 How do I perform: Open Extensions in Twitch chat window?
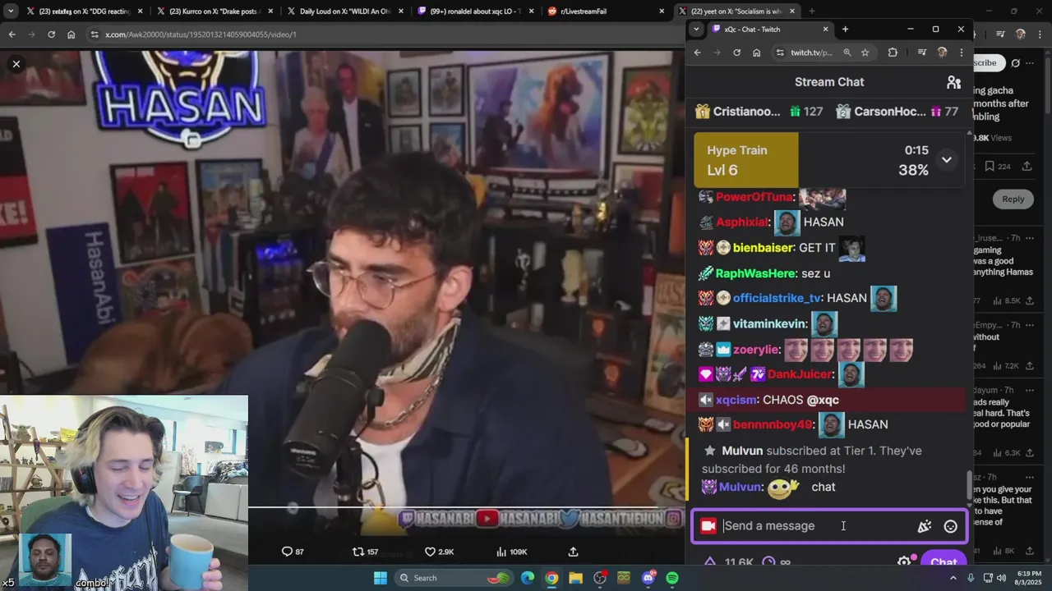(x=893, y=53)
